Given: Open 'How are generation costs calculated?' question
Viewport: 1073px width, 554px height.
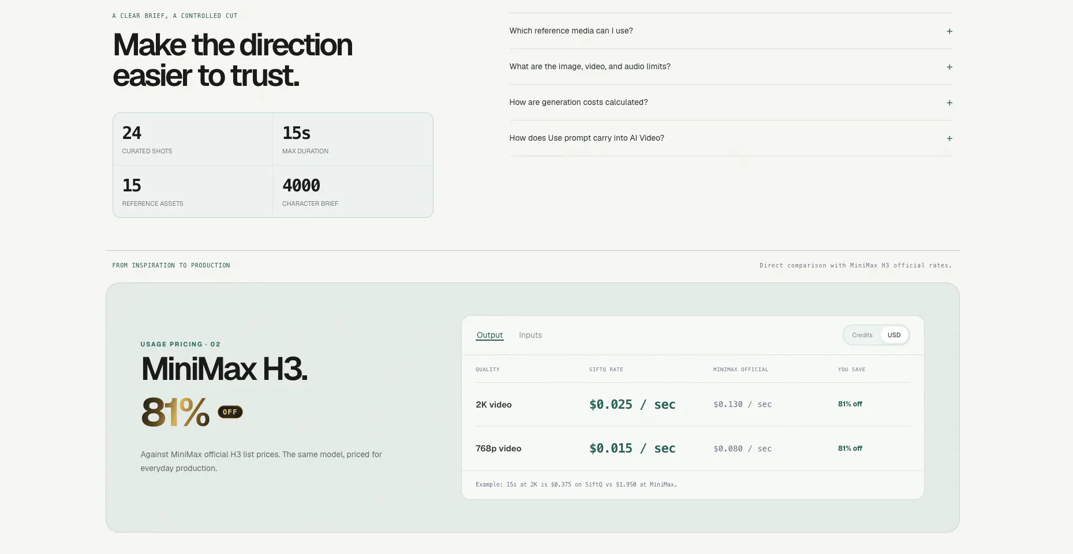Looking at the screenshot, I should click(x=731, y=103).
